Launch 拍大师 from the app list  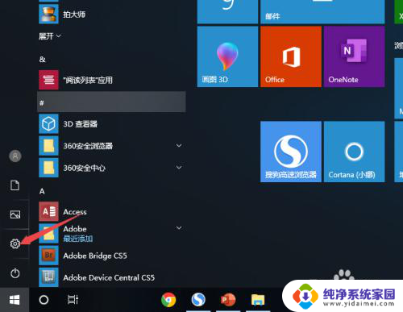point(111,15)
